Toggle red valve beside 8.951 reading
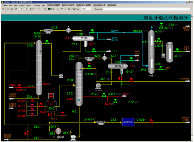This screenshot has height=142, width=194. click(33, 102)
